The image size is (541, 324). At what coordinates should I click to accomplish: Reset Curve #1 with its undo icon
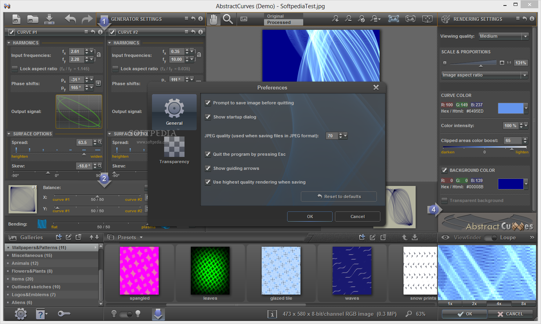[93, 32]
